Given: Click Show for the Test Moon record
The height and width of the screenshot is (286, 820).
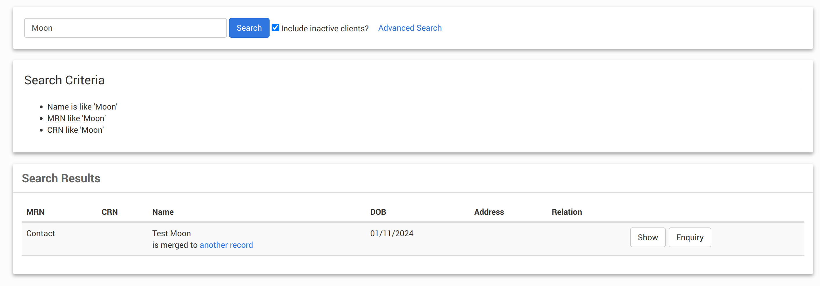Looking at the screenshot, I should coord(648,237).
